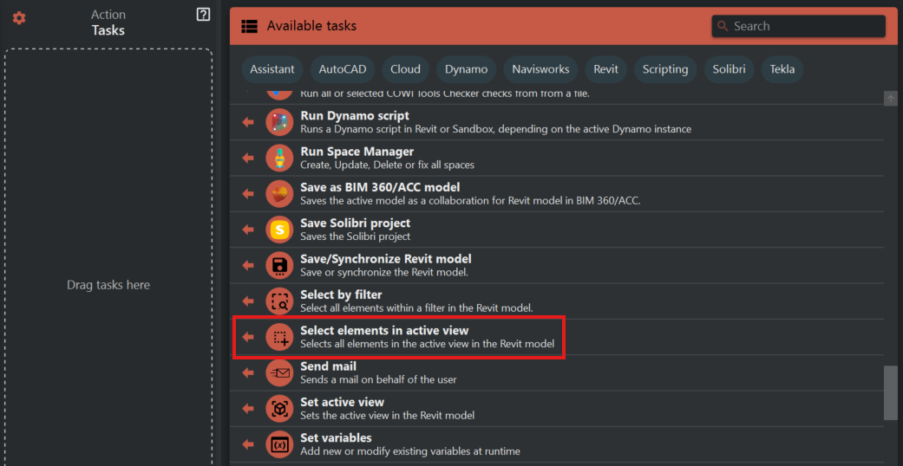Click the Run Space Manager icon
This screenshot has height=466, width=903.
coord(280,158)
